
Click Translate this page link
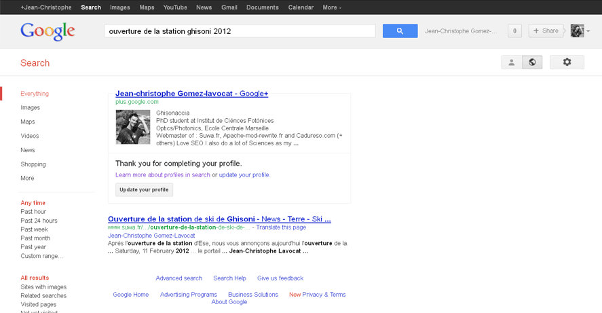point(281,227)
